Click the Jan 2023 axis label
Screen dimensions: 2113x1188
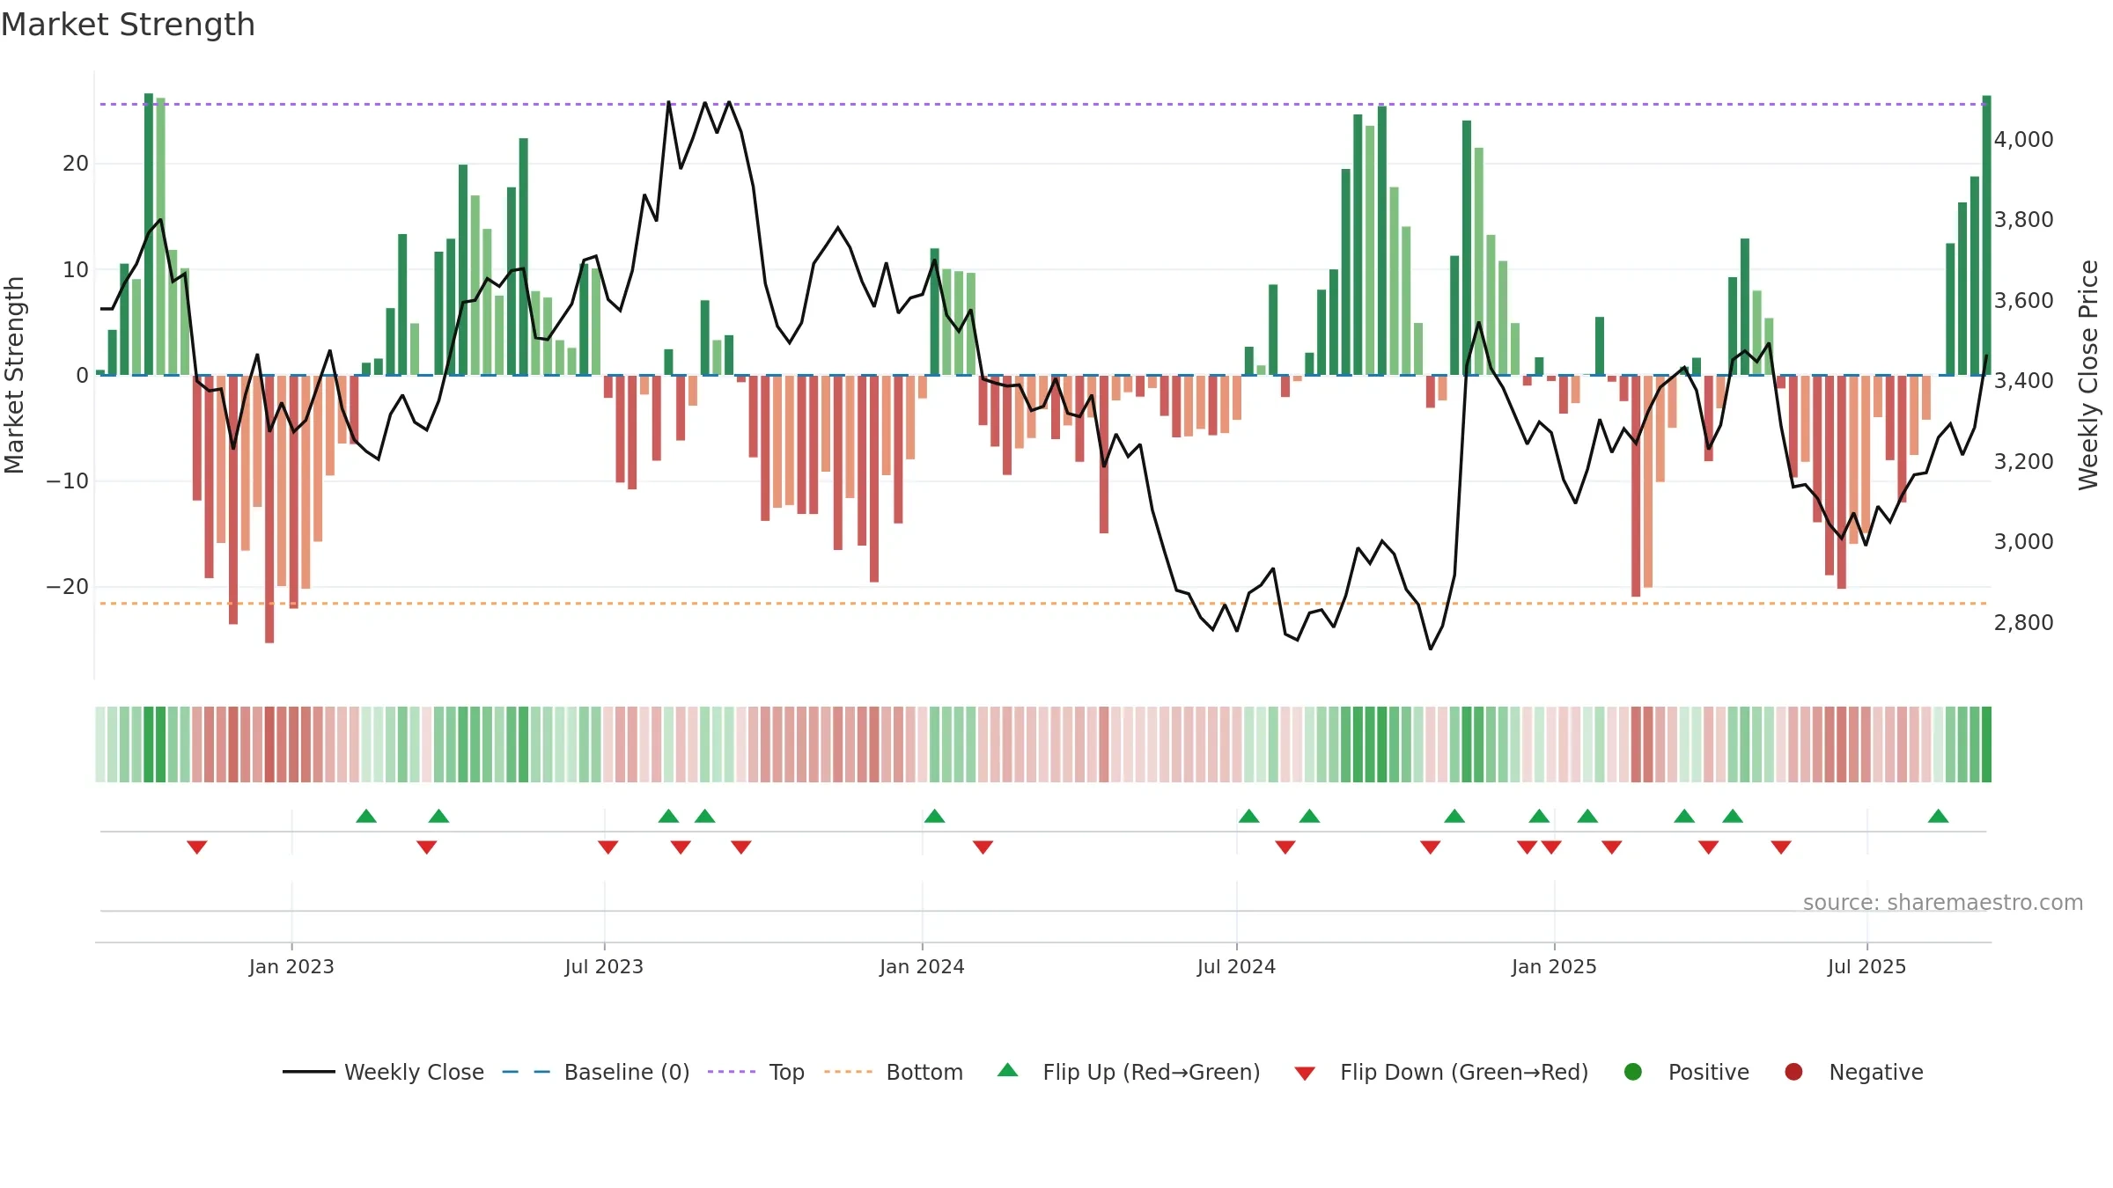tap(291, 966)
